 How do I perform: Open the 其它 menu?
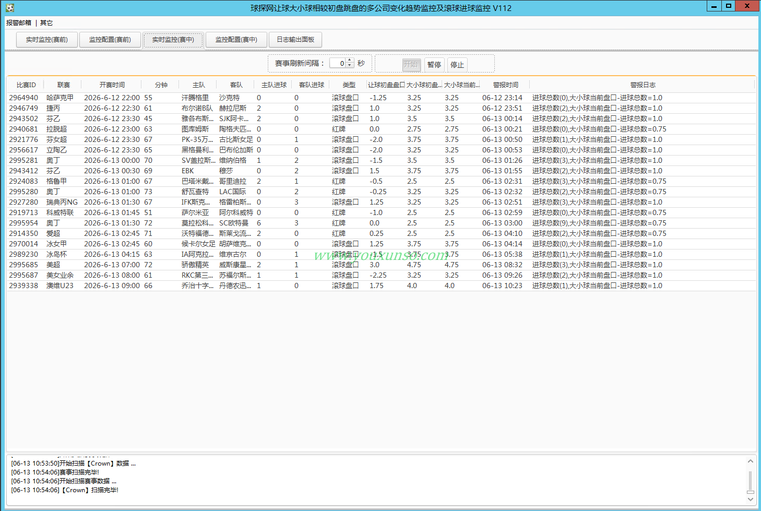(46, 23)
